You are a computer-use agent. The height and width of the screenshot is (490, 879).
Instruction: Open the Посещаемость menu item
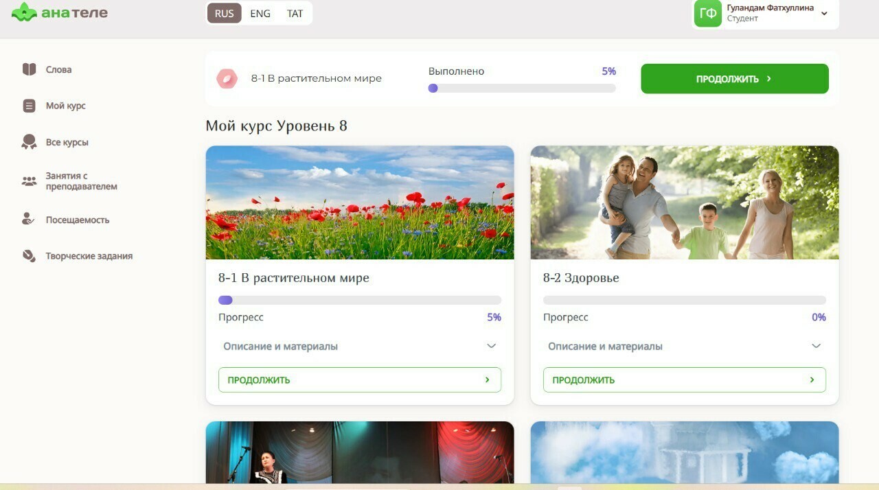click(x=77, y=220)
